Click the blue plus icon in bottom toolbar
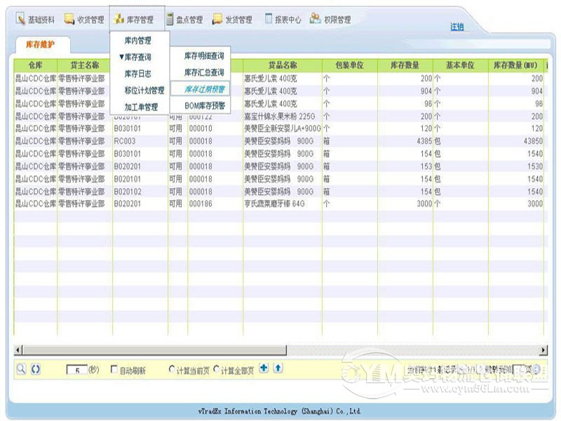The width and height of the screenshot is (561, 421). point(264,368)
